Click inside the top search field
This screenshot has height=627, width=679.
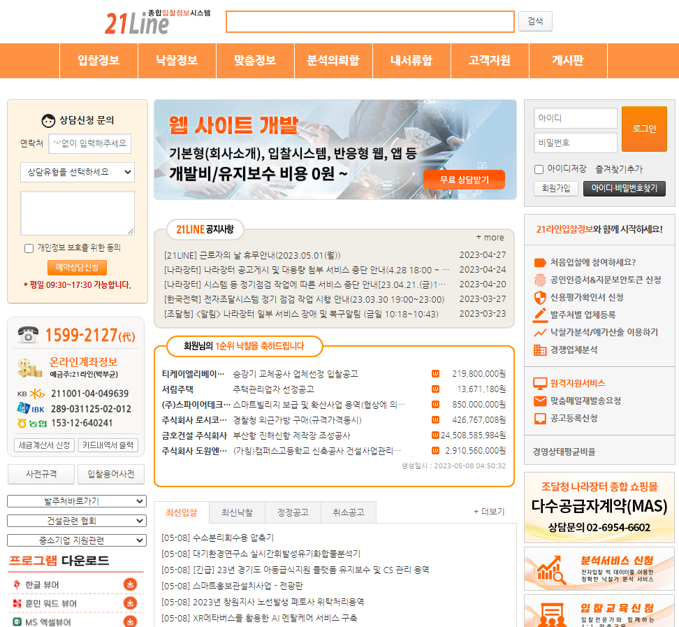click(x=370, y=22)
